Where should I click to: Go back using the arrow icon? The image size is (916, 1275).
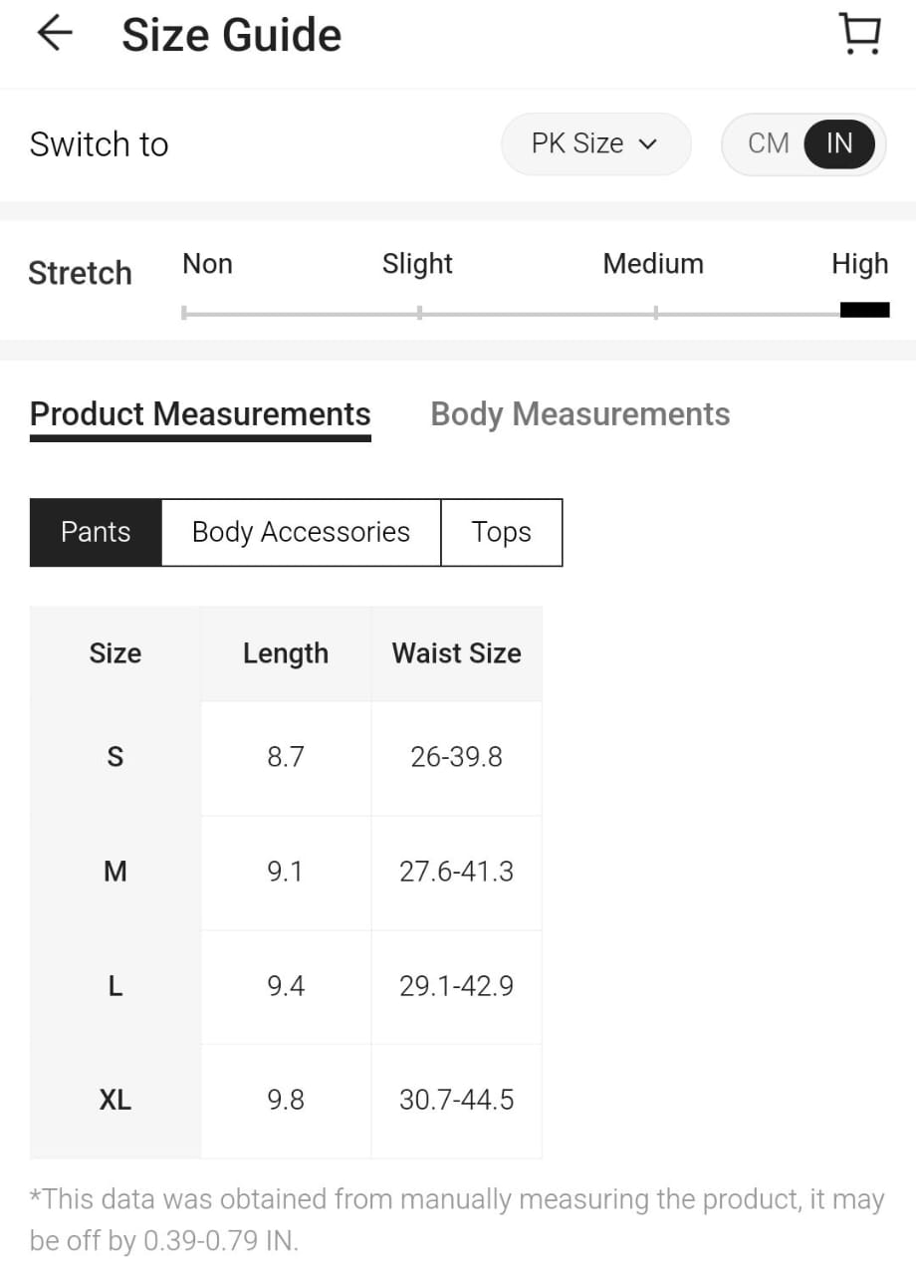pyautogui.click(x=55, y=34)
